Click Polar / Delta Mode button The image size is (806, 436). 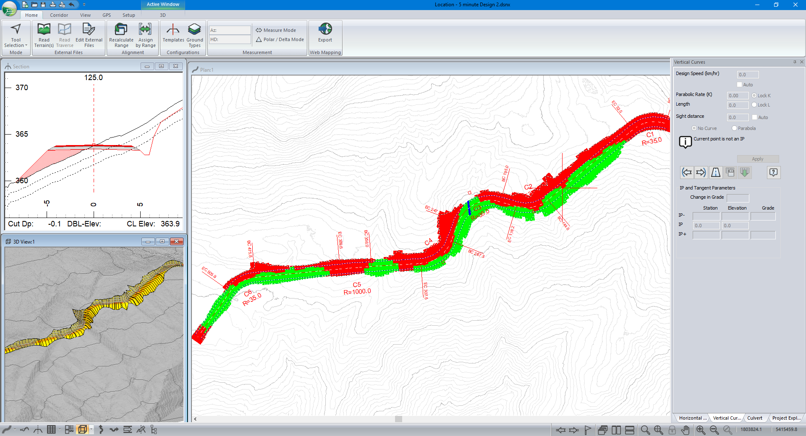coord(280,39)
